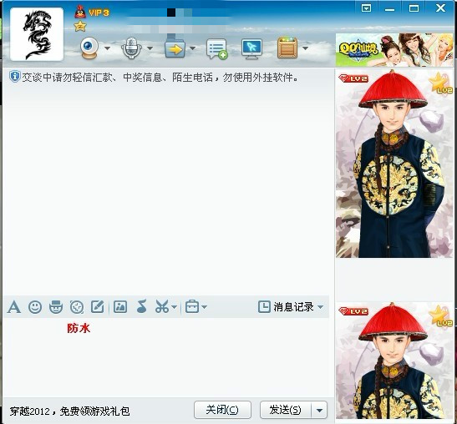The width and height of the screenshot is (457, 424).
Task: Start a voice call with the microphone icon
Action: click(131, 48)
